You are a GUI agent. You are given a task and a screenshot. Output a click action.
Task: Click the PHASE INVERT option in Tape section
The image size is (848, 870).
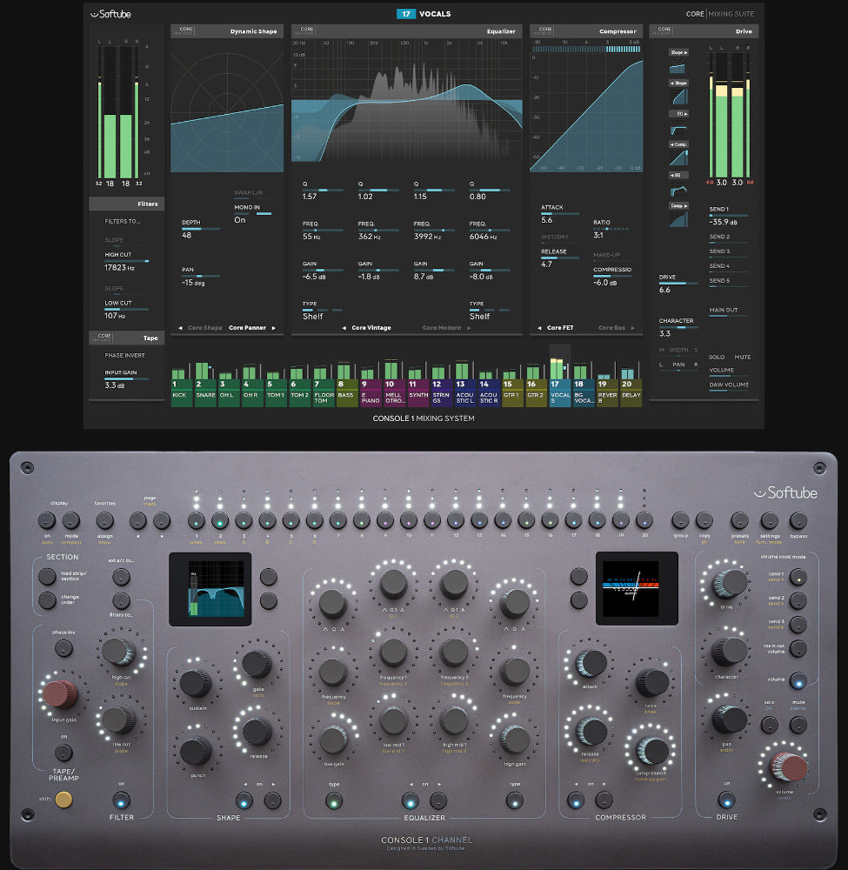[124, 355]
